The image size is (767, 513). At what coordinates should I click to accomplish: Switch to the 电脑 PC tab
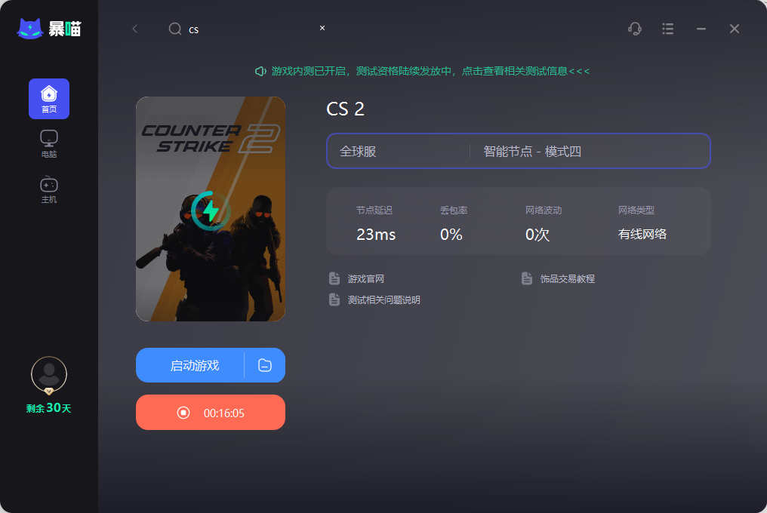pyautogui.click(x=49, y=144)
